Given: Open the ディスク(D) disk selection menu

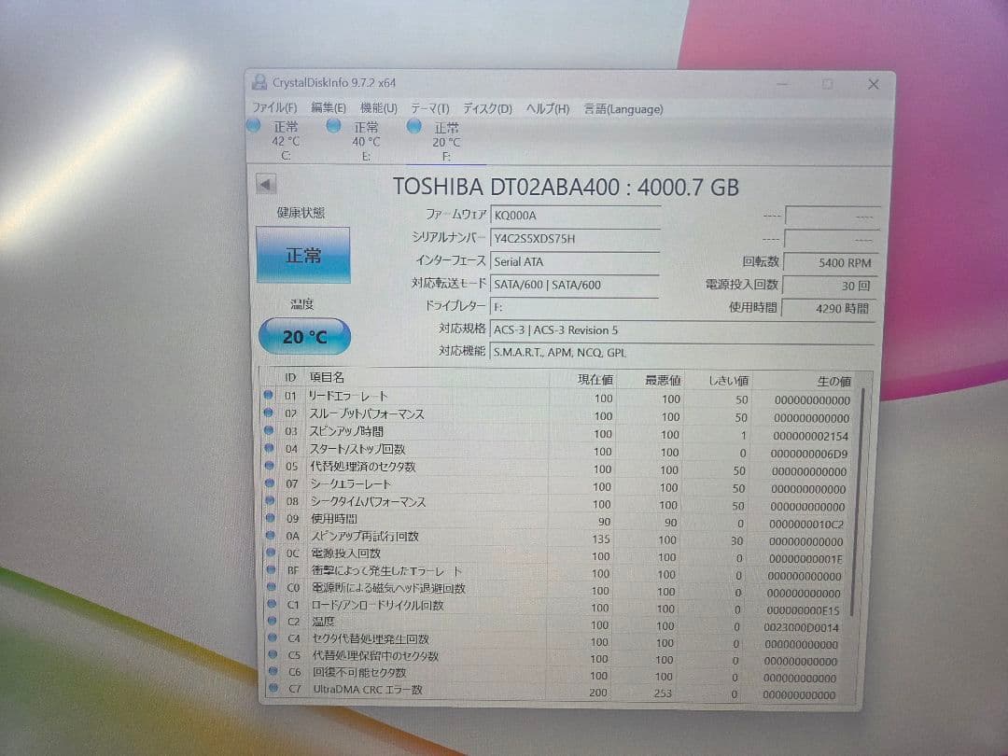Looking at the screenshot, I should tap(484, 109).
